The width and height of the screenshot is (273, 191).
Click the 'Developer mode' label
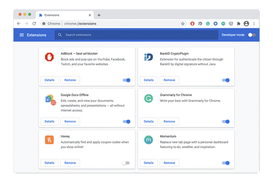tap(233, 35)
